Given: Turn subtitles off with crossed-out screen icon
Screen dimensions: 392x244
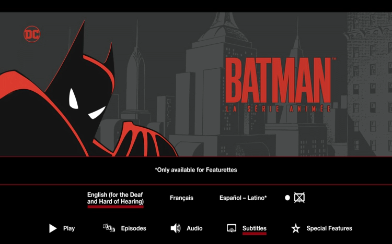Looking at the screenshot, I should 299,198.
